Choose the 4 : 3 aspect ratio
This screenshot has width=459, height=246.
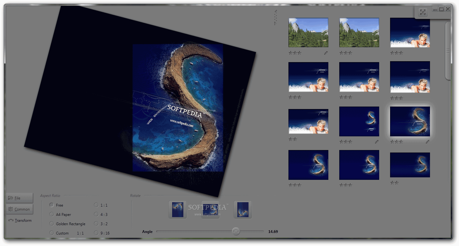(x=101, y=214)
